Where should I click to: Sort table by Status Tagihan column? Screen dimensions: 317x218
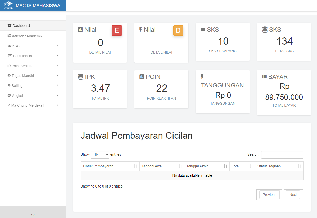(279, 166)
